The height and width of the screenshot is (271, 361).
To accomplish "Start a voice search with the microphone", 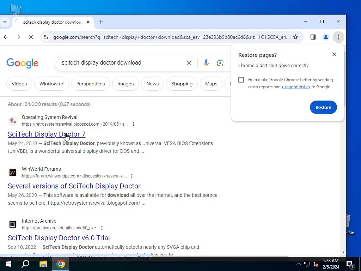I will [206, 63].
